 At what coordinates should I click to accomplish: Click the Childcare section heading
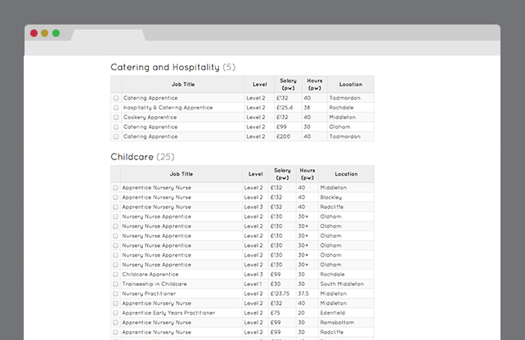coord(132,156)
